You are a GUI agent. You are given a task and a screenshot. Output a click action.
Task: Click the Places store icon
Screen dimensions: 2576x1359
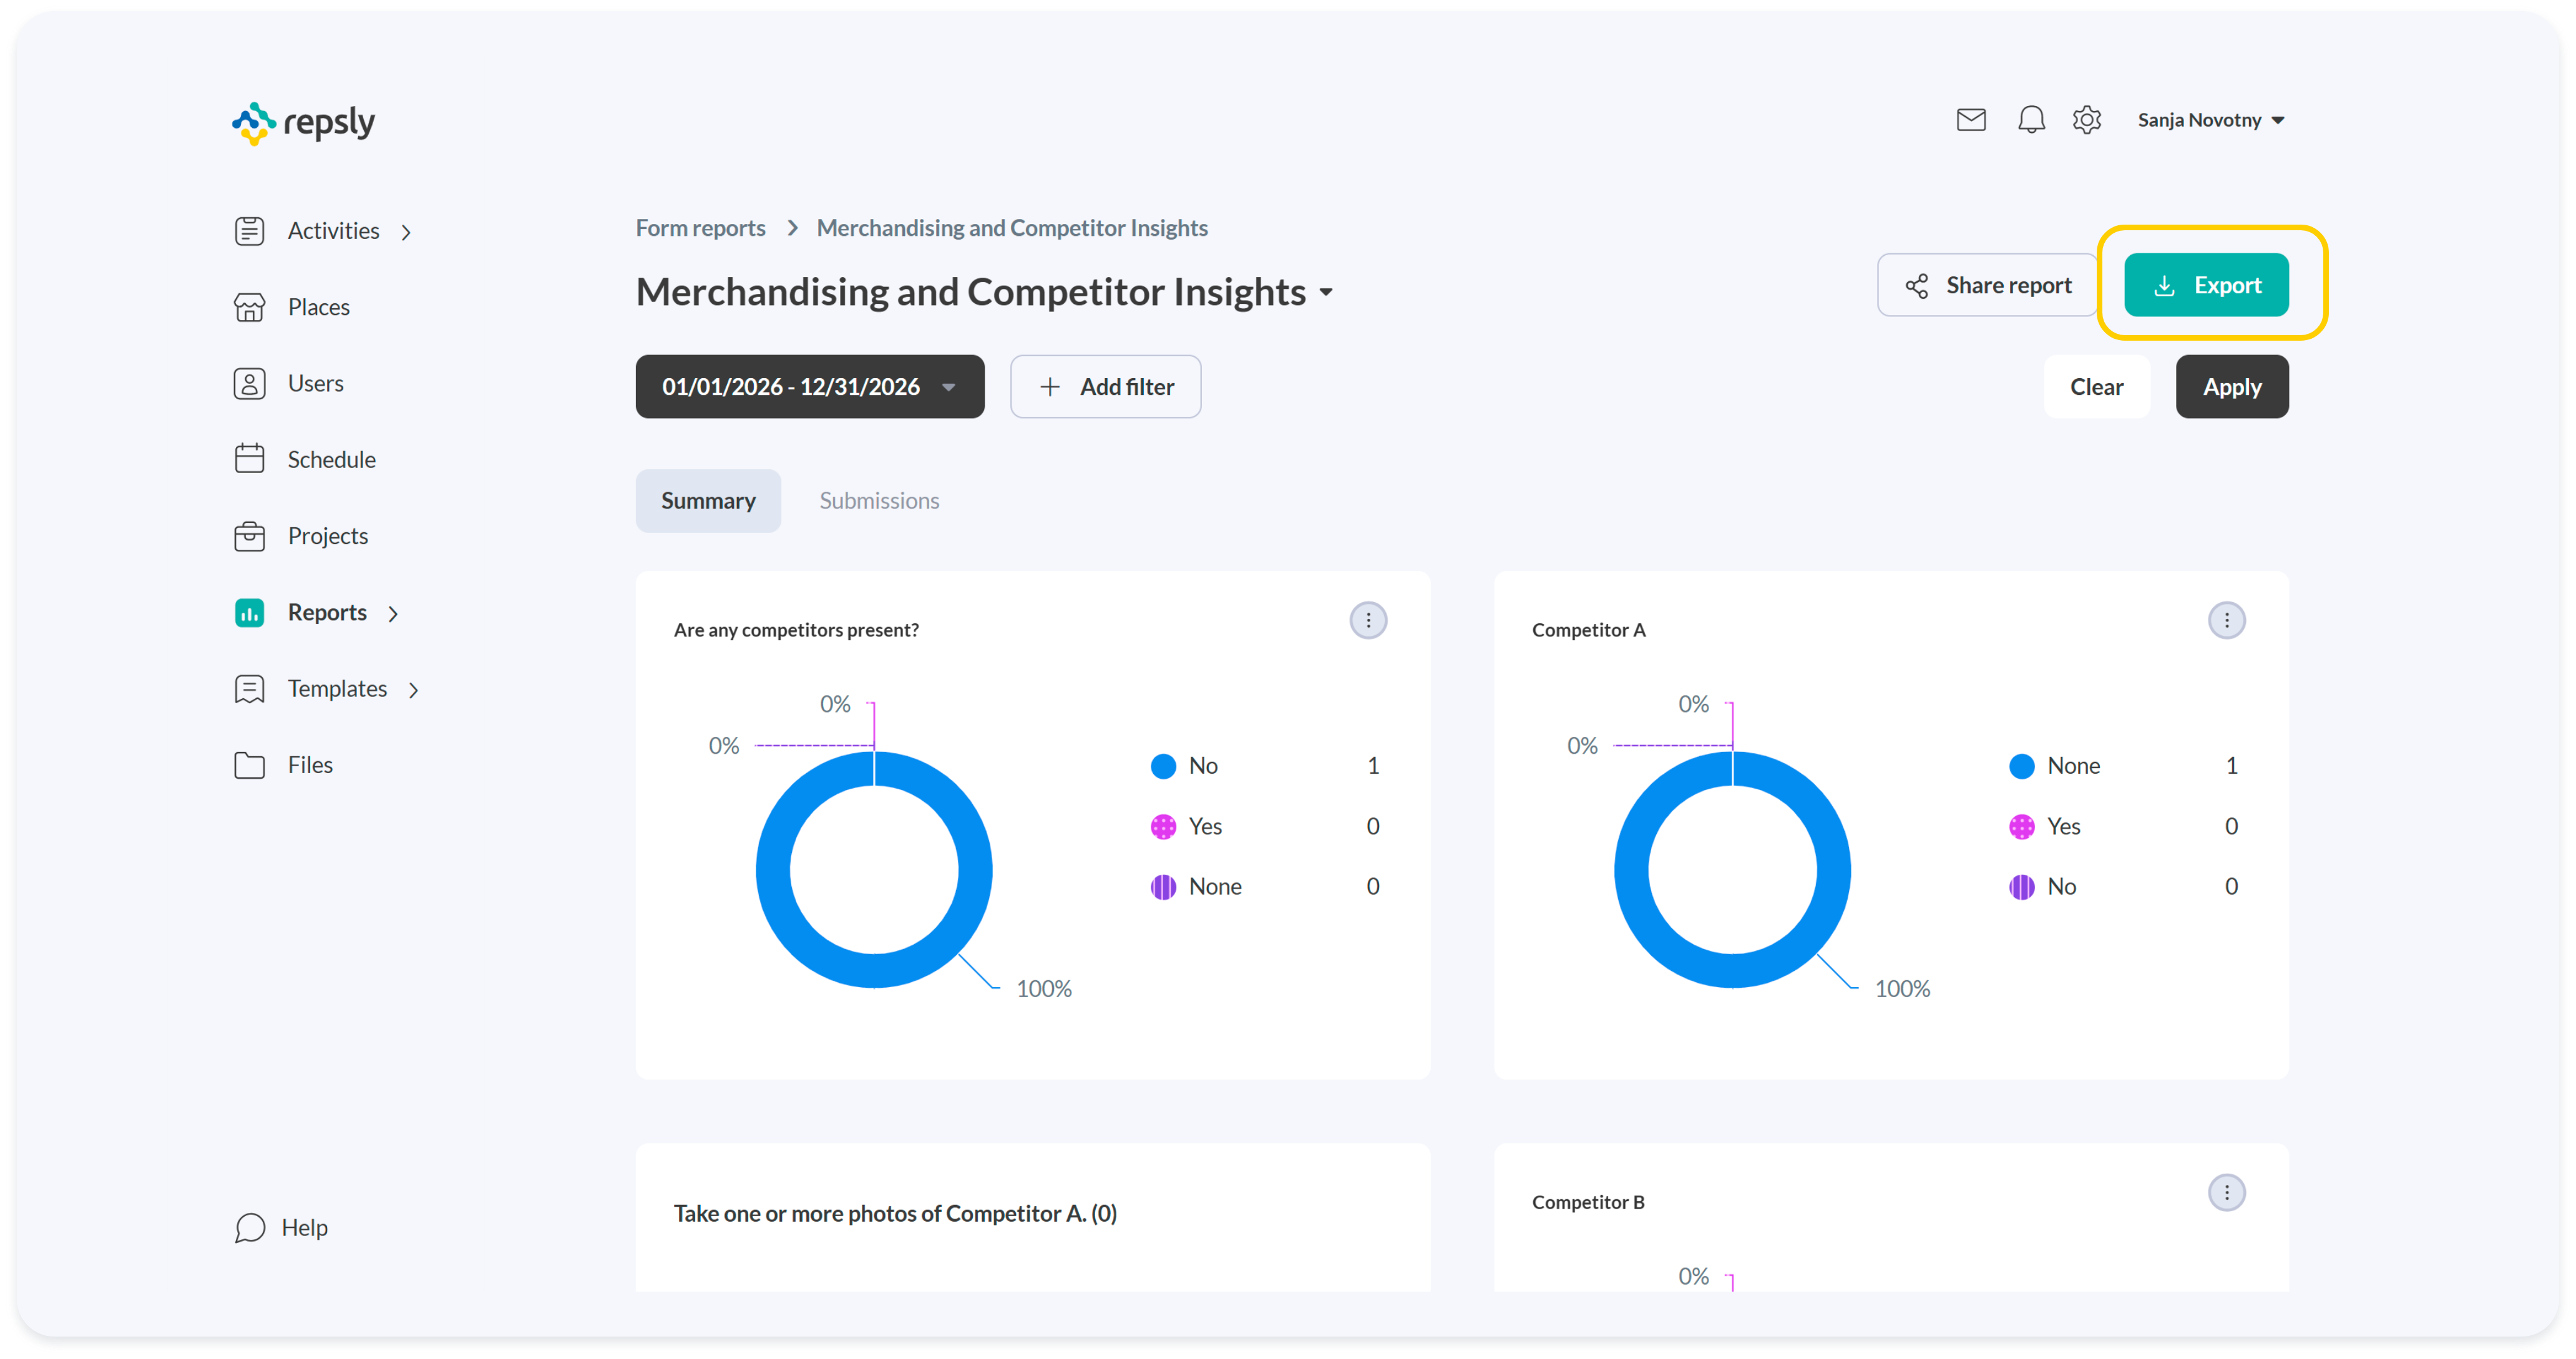(x=249, y=307)
